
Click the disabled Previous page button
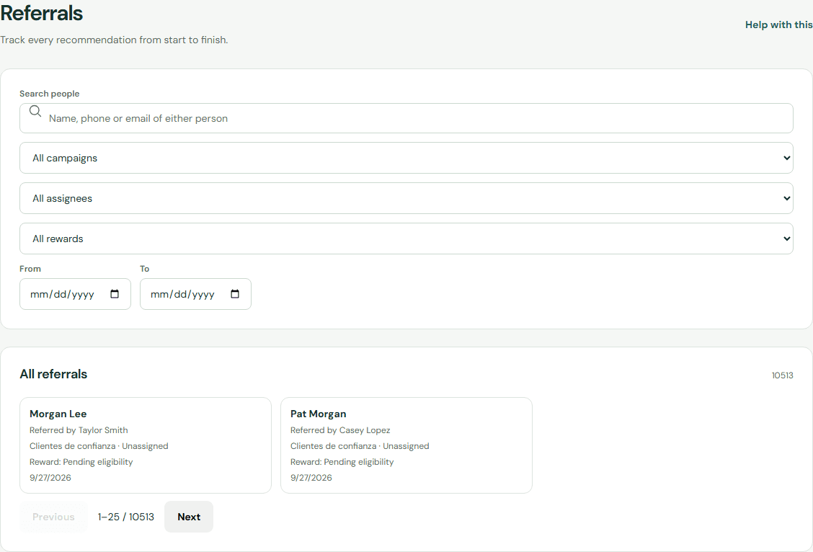tap(53, 517)
